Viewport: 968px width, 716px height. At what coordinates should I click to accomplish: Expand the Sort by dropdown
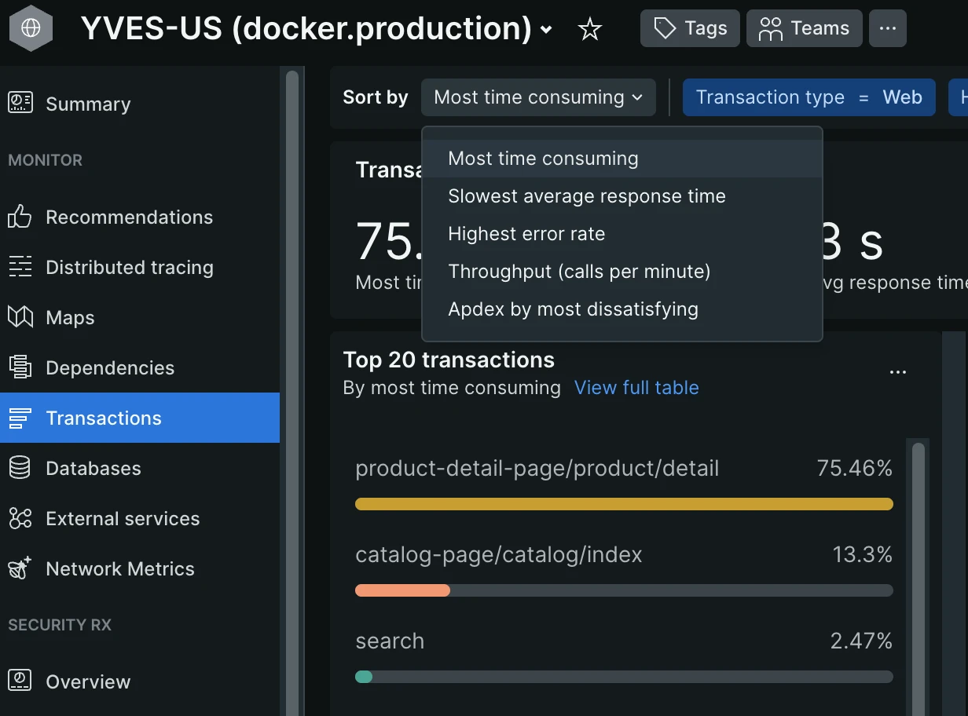[x=538, y=97]
